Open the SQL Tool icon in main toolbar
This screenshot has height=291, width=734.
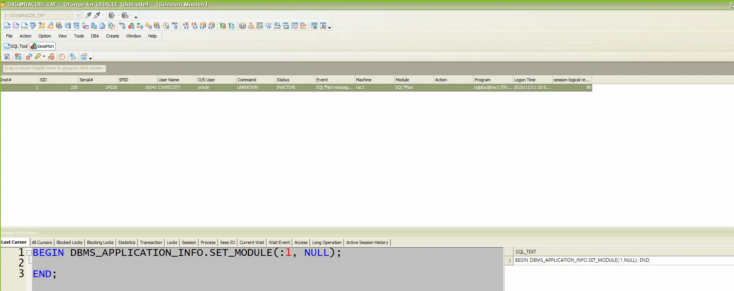click(x=7, y=26)
